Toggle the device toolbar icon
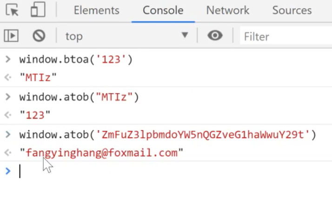 point(38,9)
